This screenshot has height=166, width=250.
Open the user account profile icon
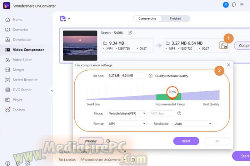[x=226, y=5]
